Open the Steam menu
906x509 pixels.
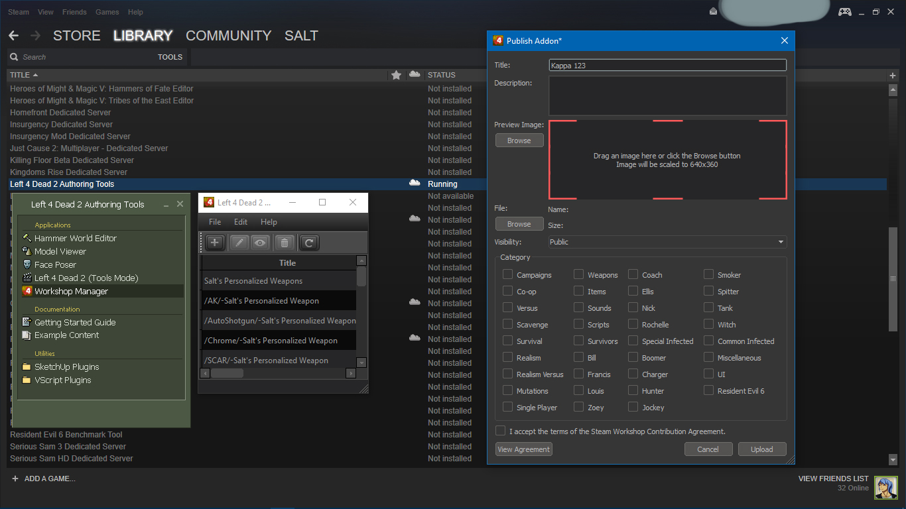19,12
